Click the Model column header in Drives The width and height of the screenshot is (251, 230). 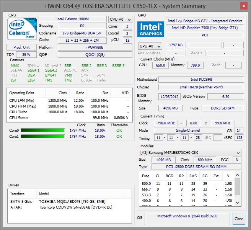click(x=80, y=194)
